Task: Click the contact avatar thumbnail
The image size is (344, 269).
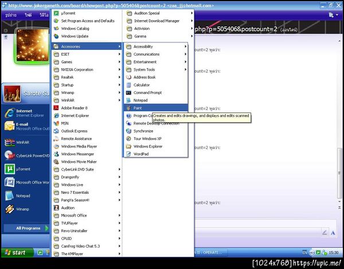Action: pyautogui.click(x=33, y=45)
